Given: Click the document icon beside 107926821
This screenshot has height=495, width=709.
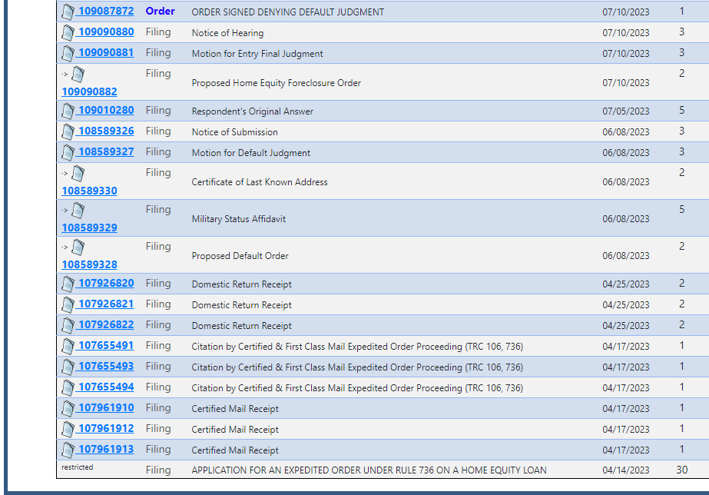Looking at the screenshot, I should [x=68, y=305].
